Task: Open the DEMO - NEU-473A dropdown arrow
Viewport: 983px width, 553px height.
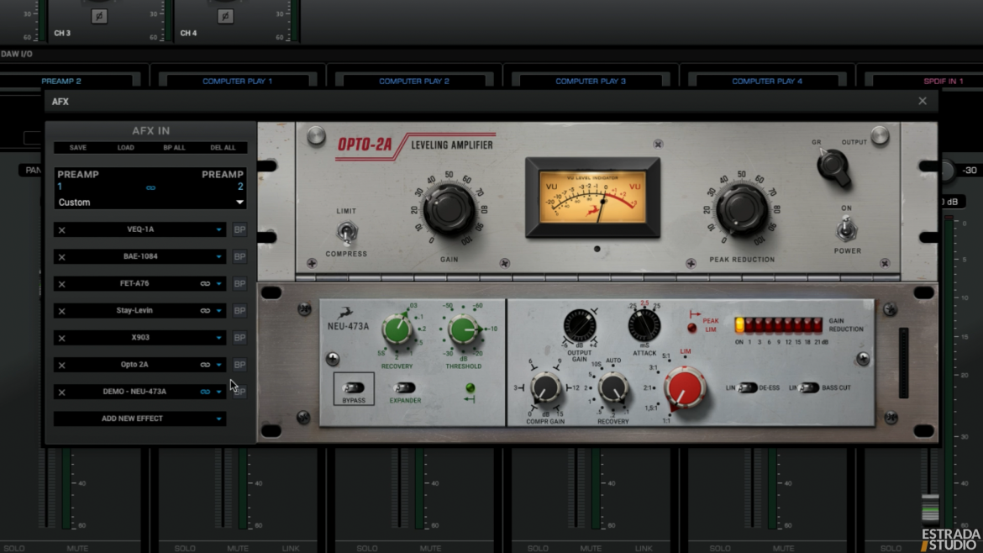Action: click(x=218, y=392)
